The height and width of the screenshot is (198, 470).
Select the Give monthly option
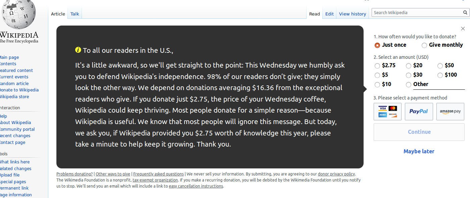pyautogui.click(x=424, y=45)
